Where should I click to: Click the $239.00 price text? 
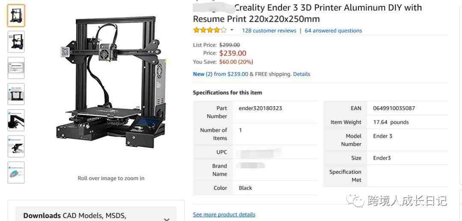pyautogui.click(x=233, y=53)
